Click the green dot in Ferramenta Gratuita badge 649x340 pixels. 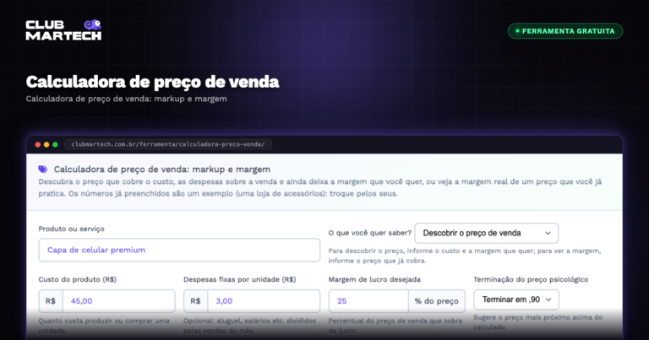tap(517, 31)
